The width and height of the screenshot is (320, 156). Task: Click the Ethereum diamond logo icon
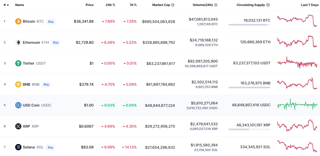(18, 42)
